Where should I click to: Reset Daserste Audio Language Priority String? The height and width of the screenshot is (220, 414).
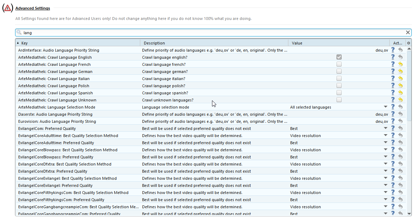(400, 114)
